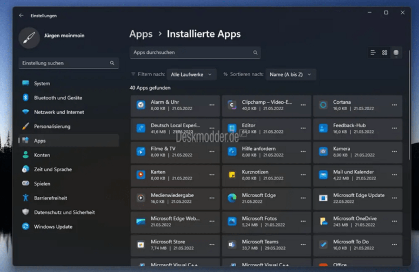
Task: Click the Karten maps app icon
Action: (140, 175)
